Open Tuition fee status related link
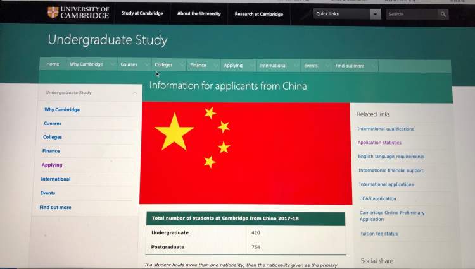This screenshot has width=475, height=269. (x=379, y=234)
